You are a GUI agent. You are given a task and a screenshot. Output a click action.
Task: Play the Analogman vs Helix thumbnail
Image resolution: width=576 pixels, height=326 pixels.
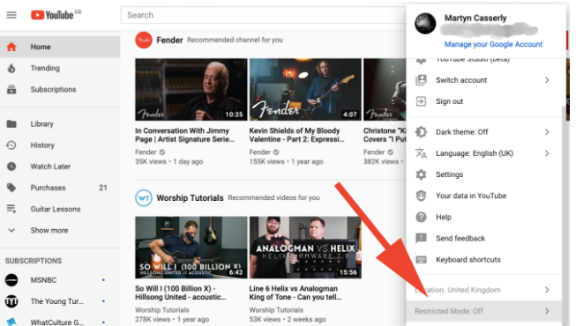(305, 248)
